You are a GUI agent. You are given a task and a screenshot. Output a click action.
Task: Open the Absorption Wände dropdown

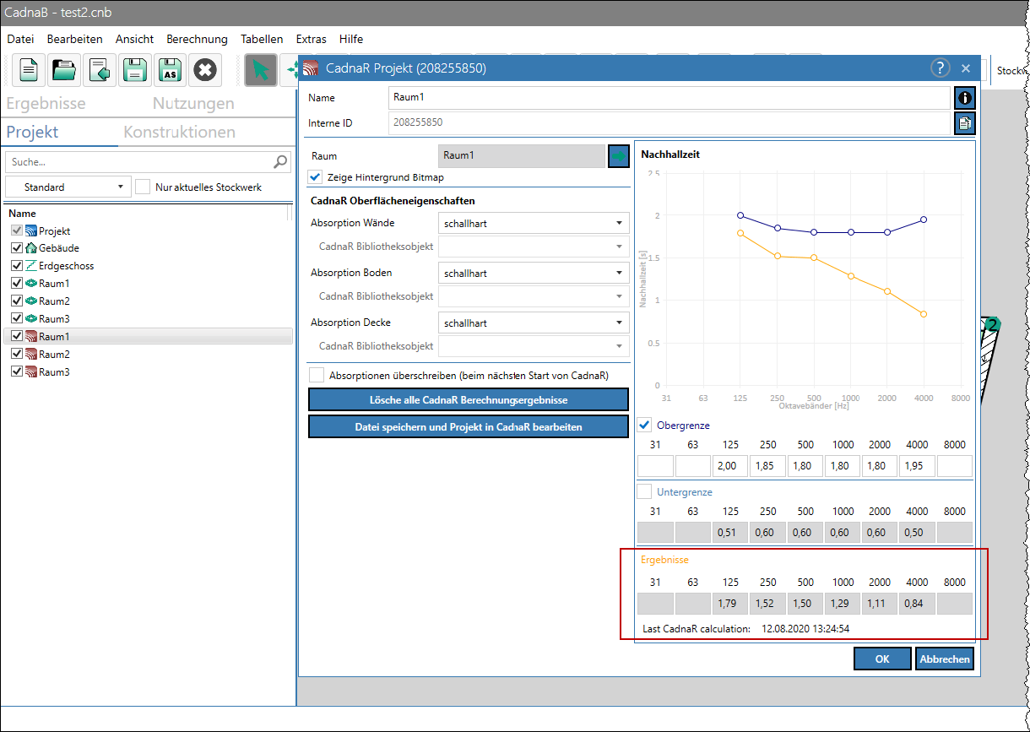click(534, 223)
